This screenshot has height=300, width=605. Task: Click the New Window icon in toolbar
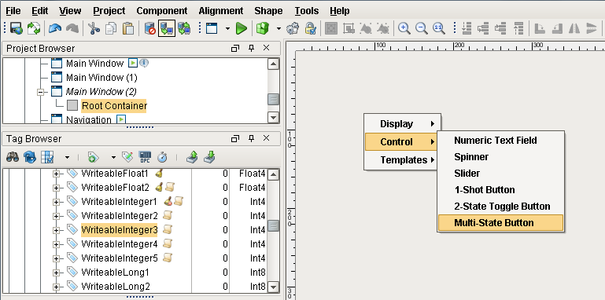click(x=212, y=28)
